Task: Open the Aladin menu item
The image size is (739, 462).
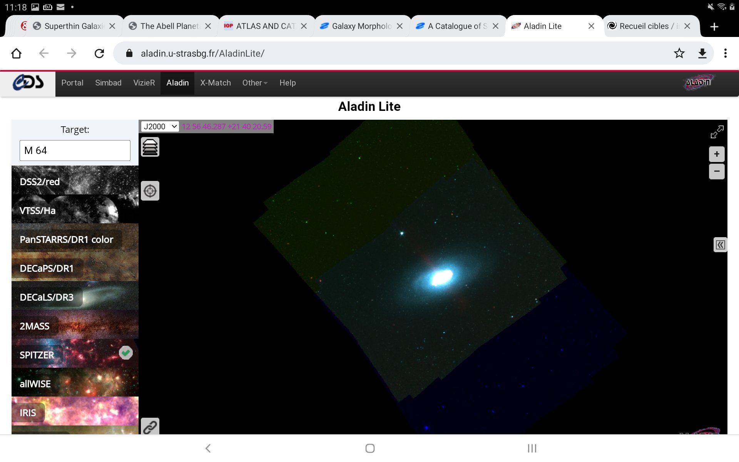Action: tap(177, 83)
